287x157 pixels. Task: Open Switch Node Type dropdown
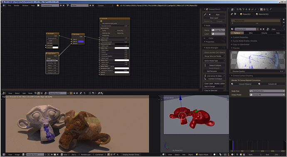coord(214,61)
